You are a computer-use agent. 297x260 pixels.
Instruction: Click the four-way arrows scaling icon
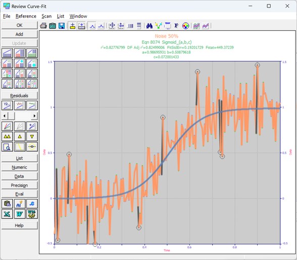112,26
